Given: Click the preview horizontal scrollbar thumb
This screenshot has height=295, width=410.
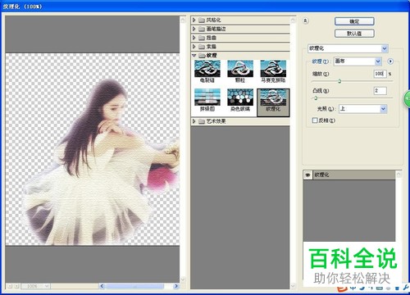Looking at the screenshot, I should [135, 286].
